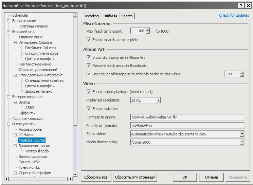253x185 pixels.
Task: Select Audioscrobbler in the settings tree
Action: pos(31,129)
